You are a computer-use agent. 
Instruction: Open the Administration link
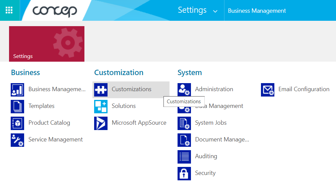click(x=214, y=89)
